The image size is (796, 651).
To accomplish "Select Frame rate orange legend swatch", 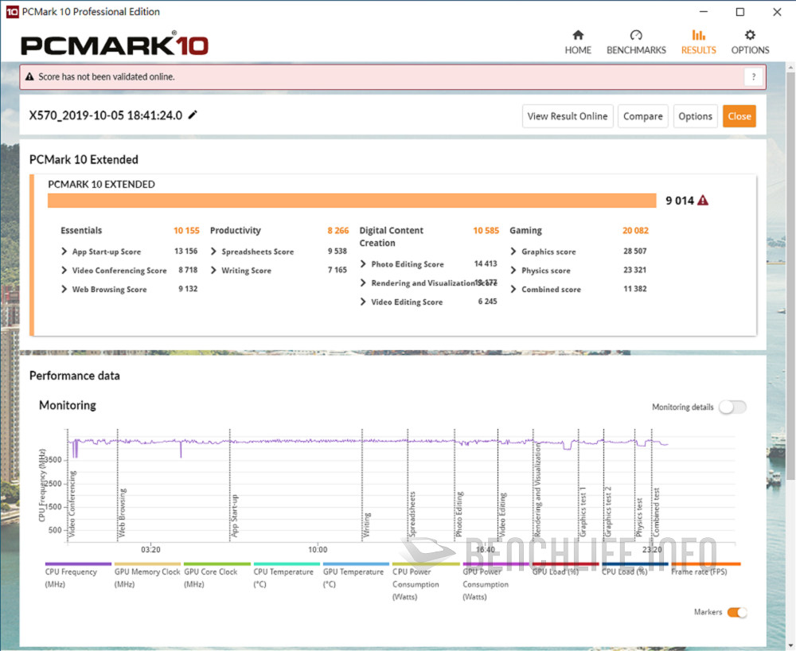I will [705, 563].
